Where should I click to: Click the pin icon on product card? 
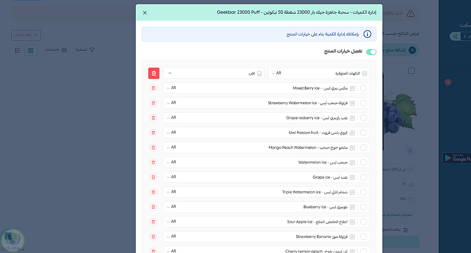[x=410, y=151]
